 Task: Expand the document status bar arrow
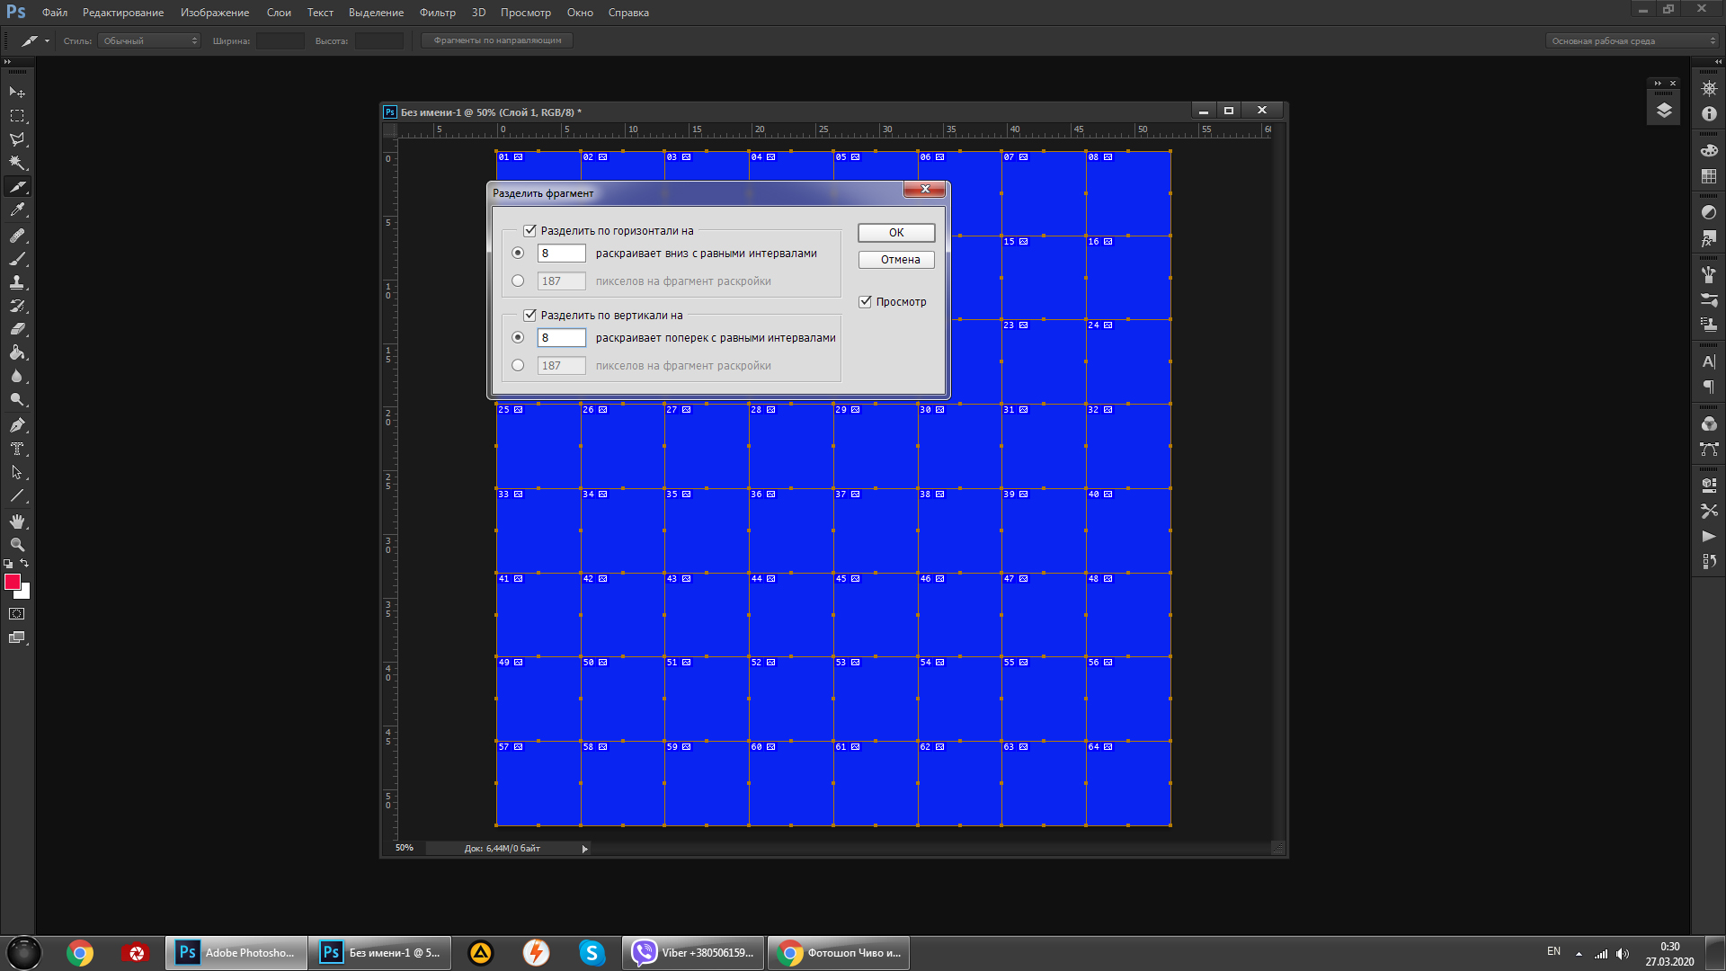584,849
